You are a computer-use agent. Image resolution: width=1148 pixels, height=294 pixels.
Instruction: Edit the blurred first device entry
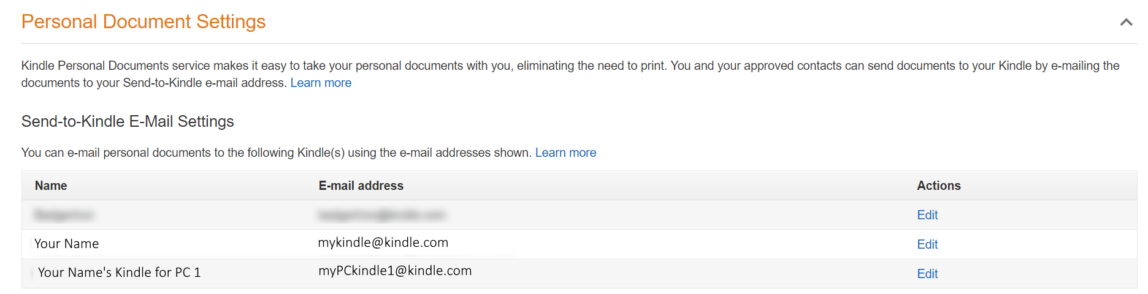[x=927, y=215]
